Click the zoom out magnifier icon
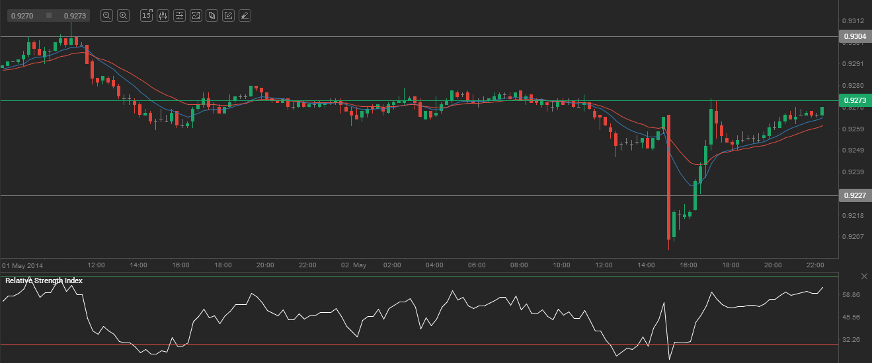 click(107, 15)
